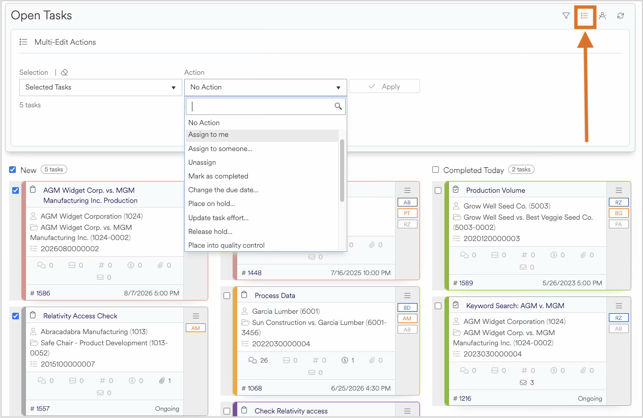Click clipboard icon on Process Data card
The height and width of the screenshot is (418, 643).
click(244, 295)
